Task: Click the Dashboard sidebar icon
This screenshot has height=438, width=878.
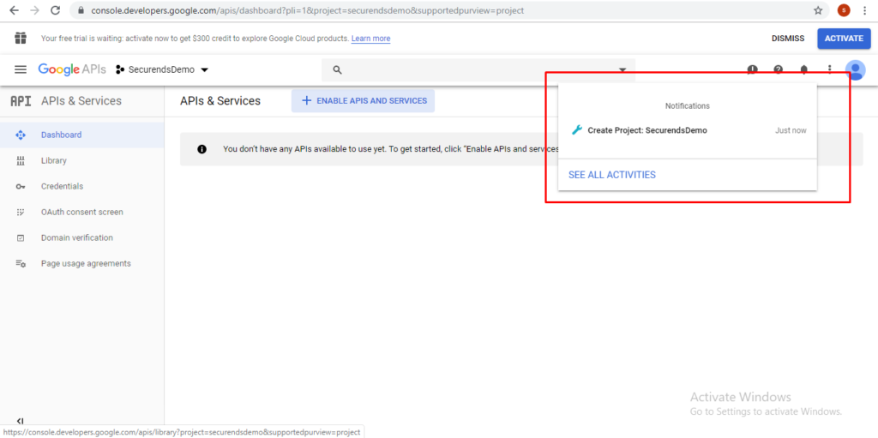Action: (21, 135)
